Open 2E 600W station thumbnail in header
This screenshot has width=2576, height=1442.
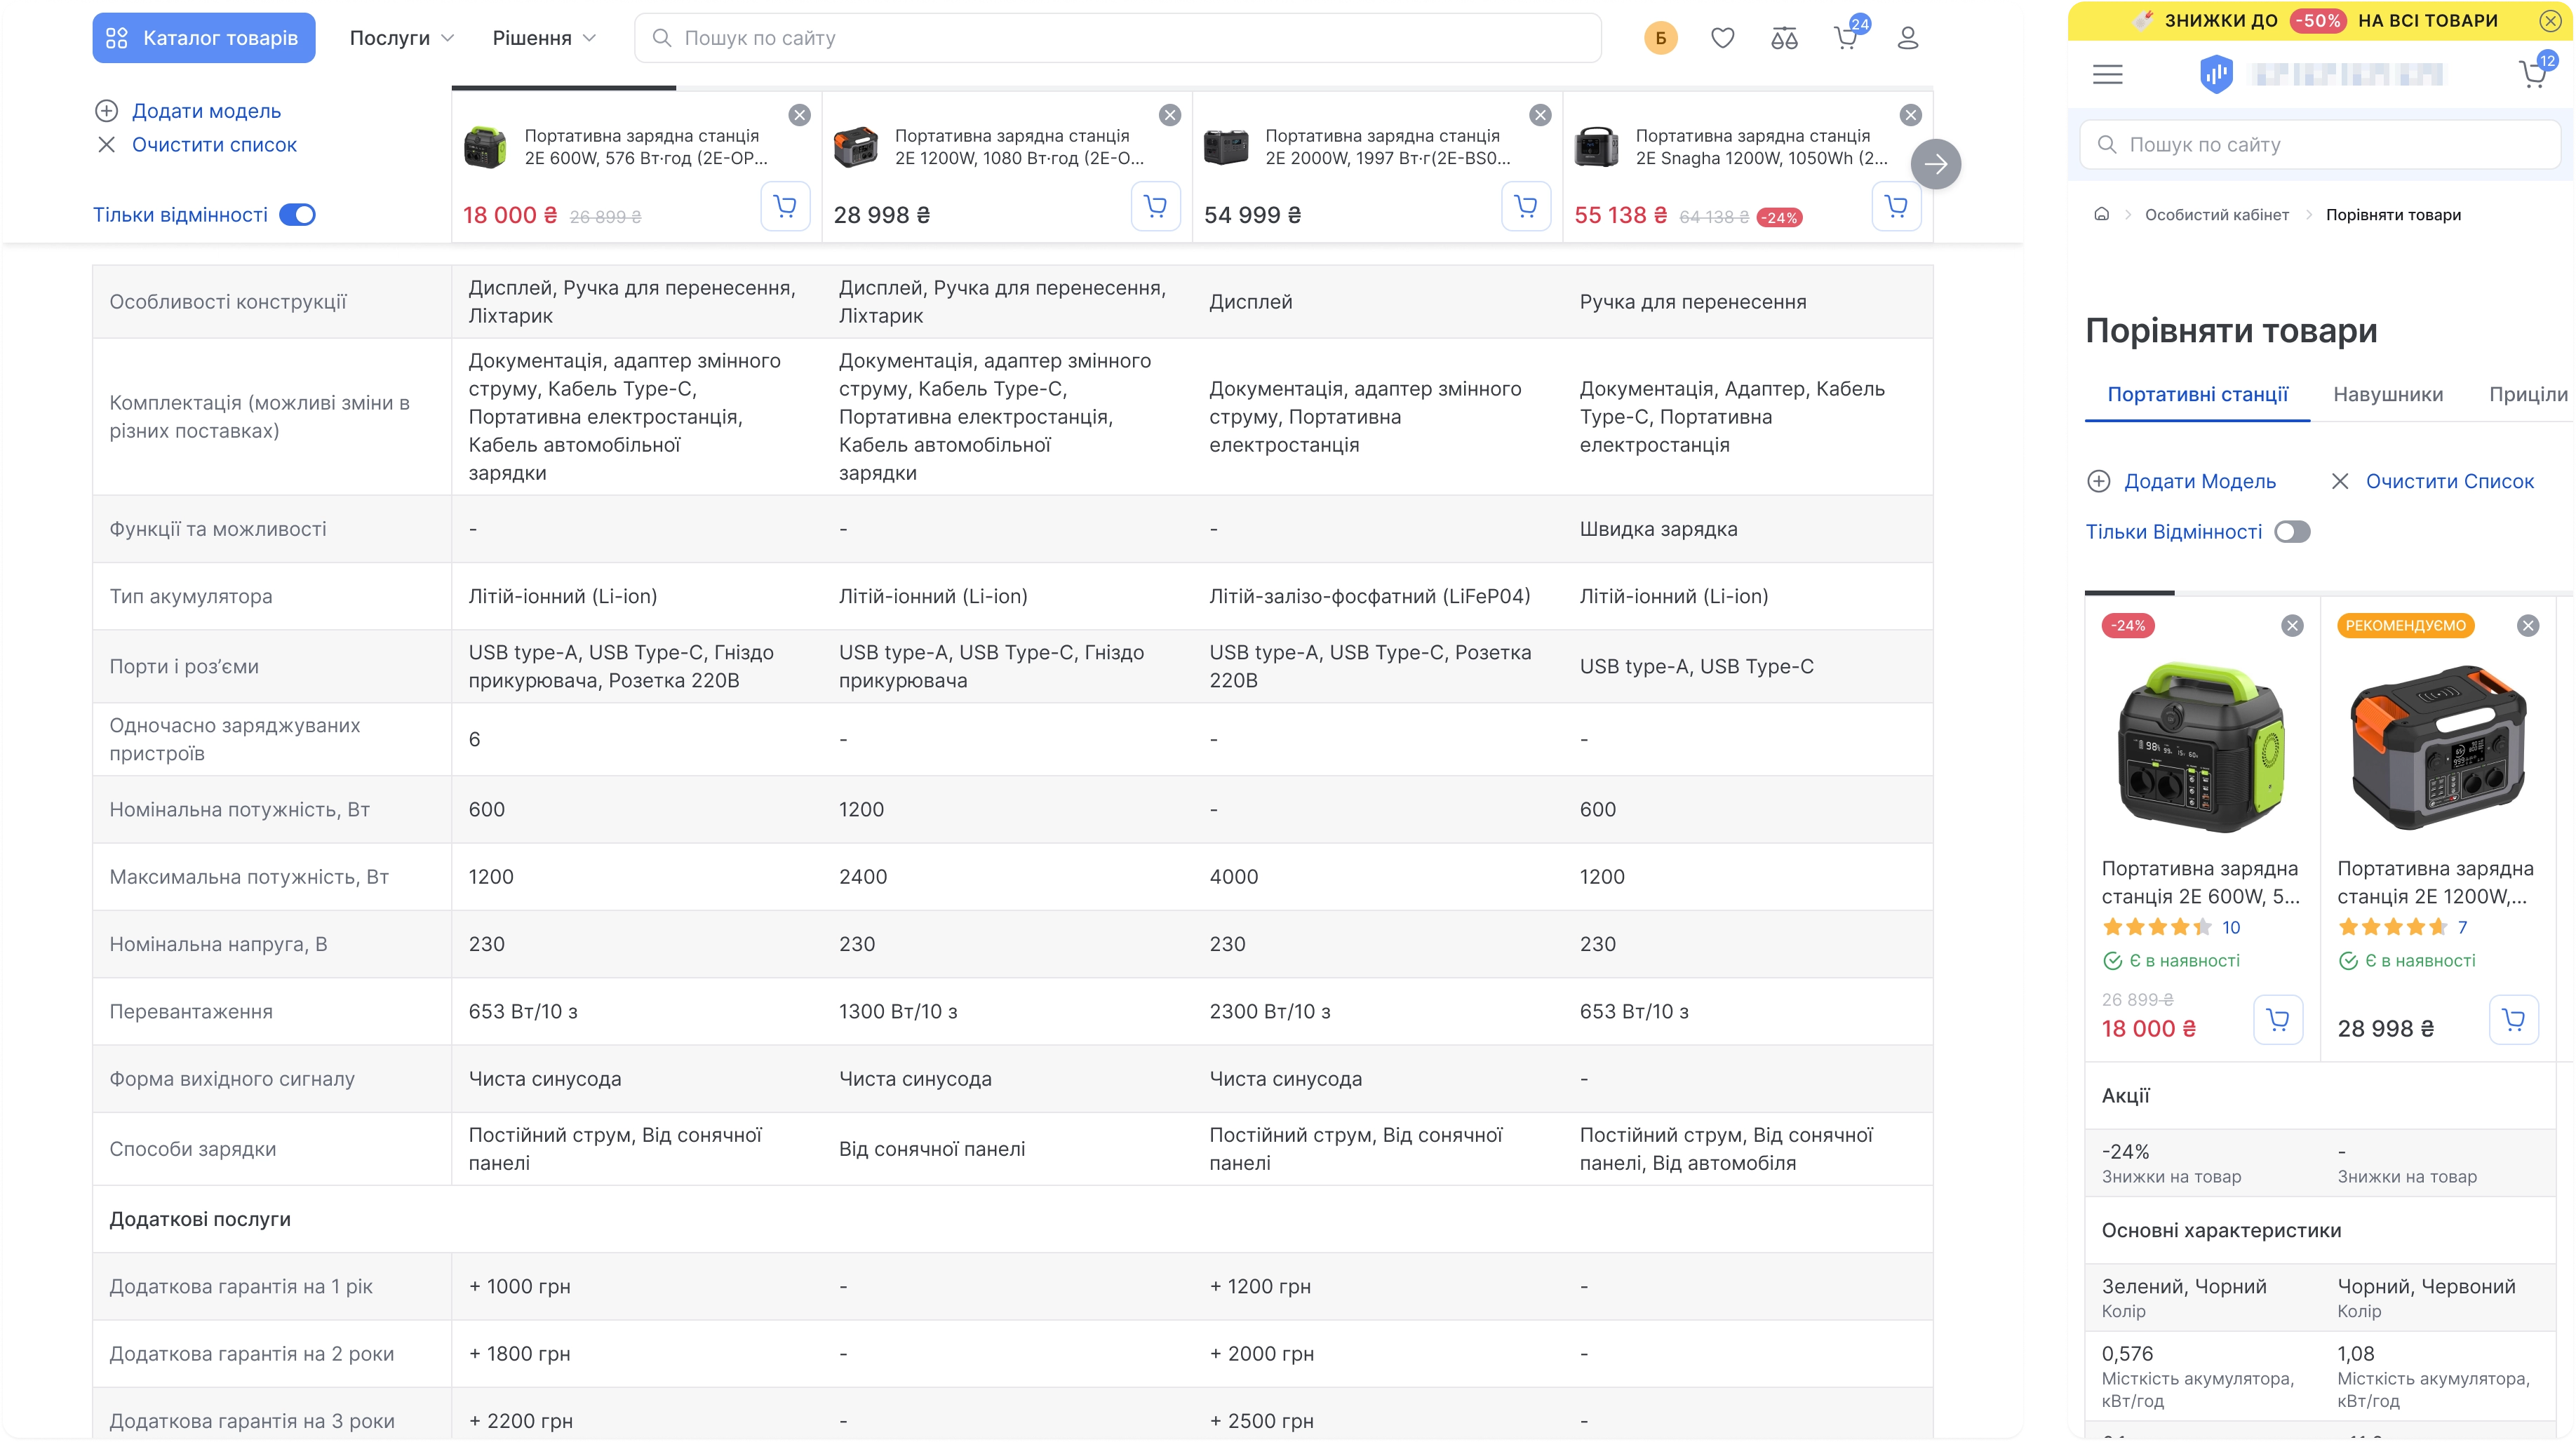tap(486, 147)
